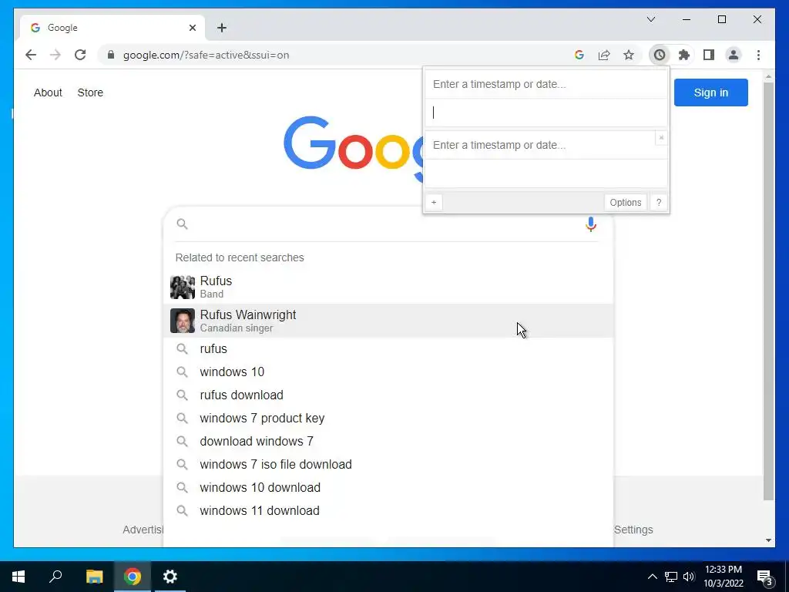789x592 pixels.
Task: Click the first timestamp or date input
Action: (546, 84)
